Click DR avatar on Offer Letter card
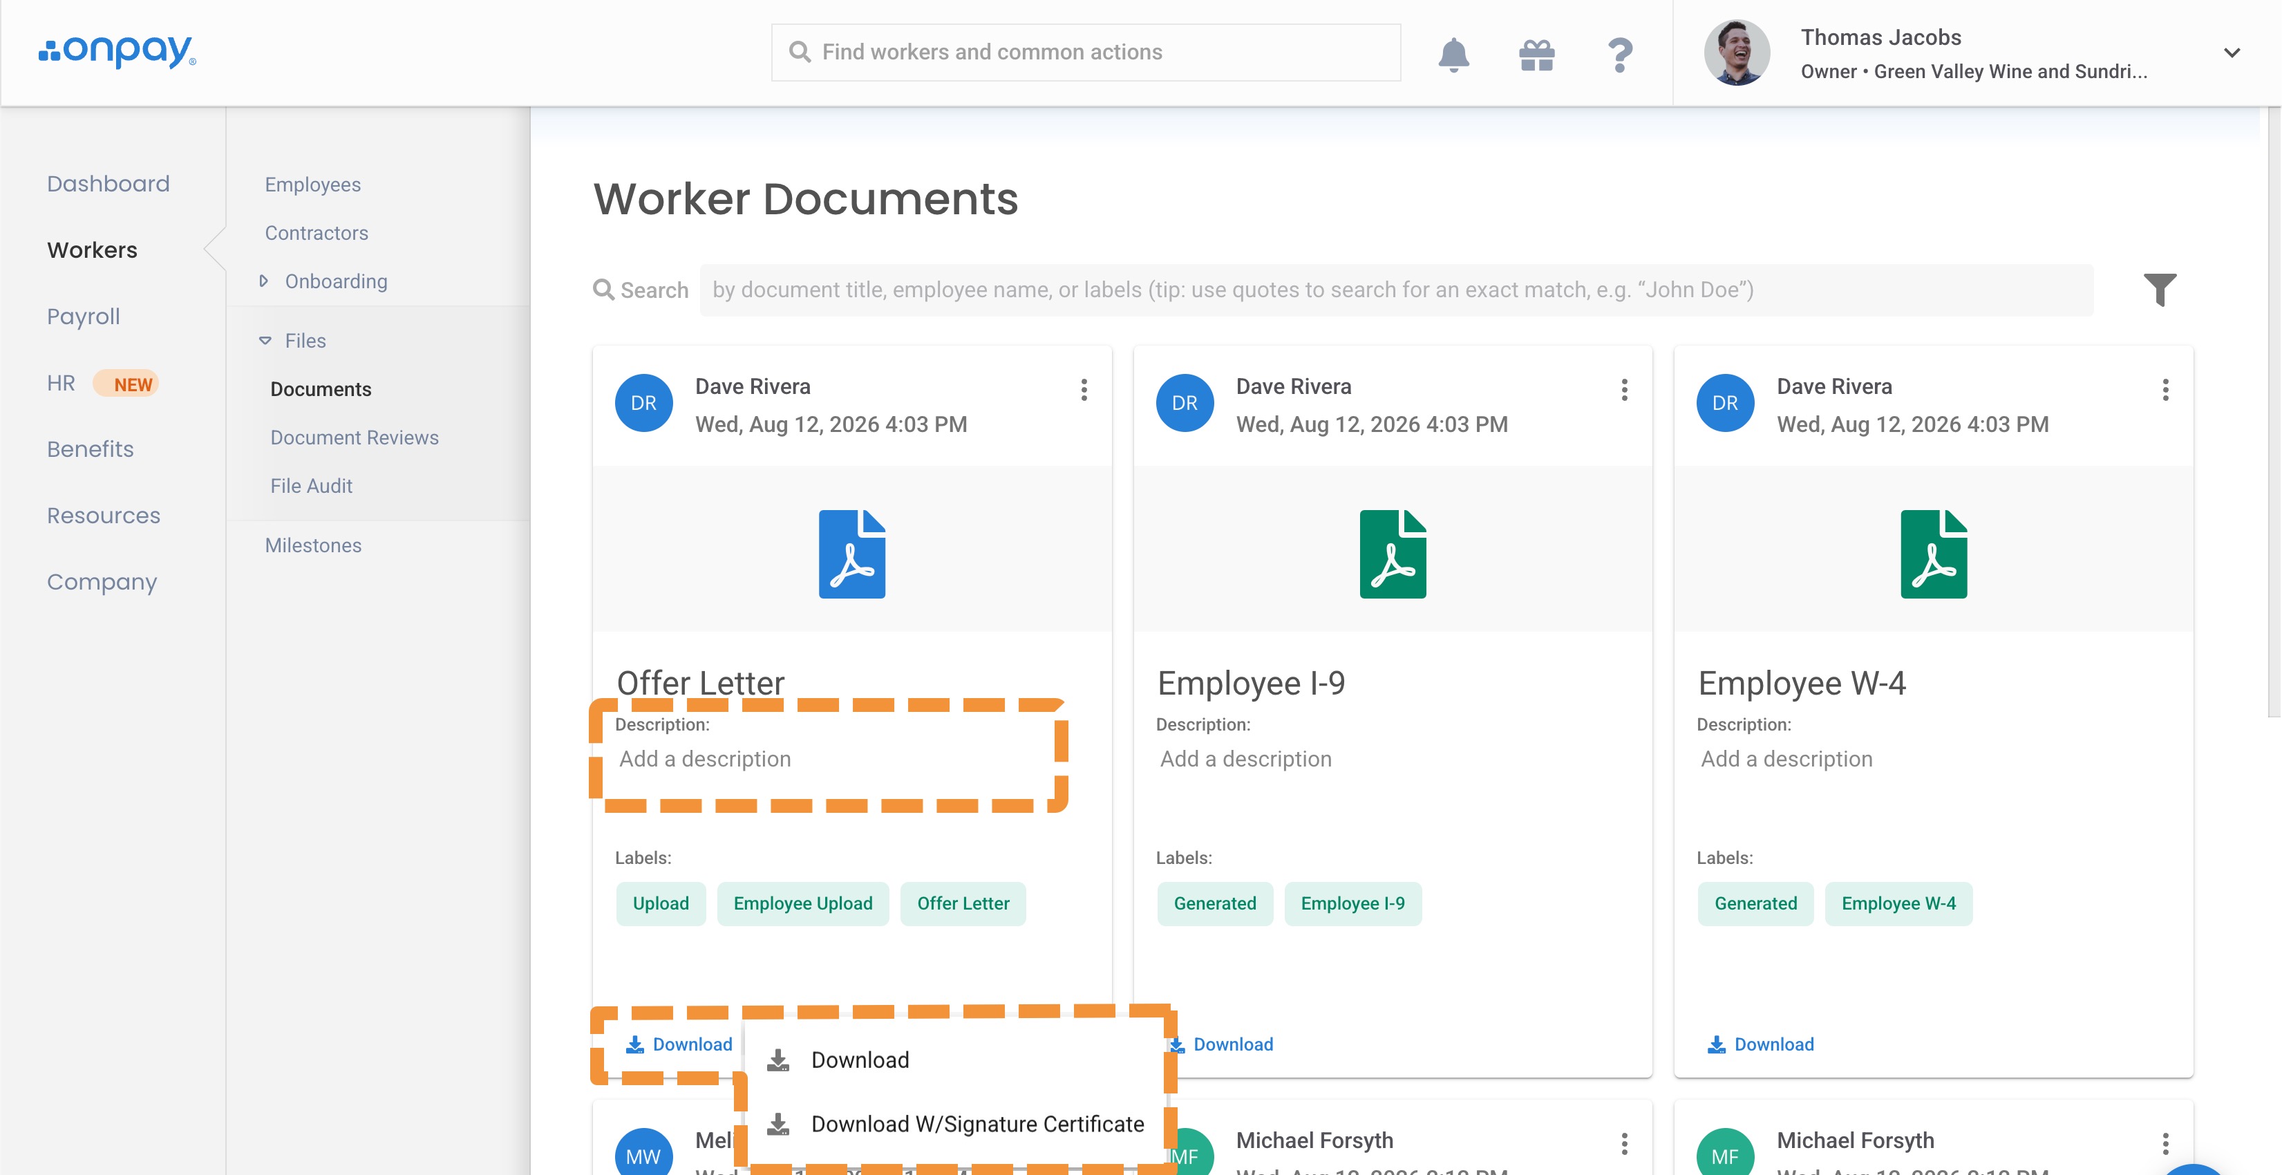This screenshot has height=1175, width=2282. (644, 403)
